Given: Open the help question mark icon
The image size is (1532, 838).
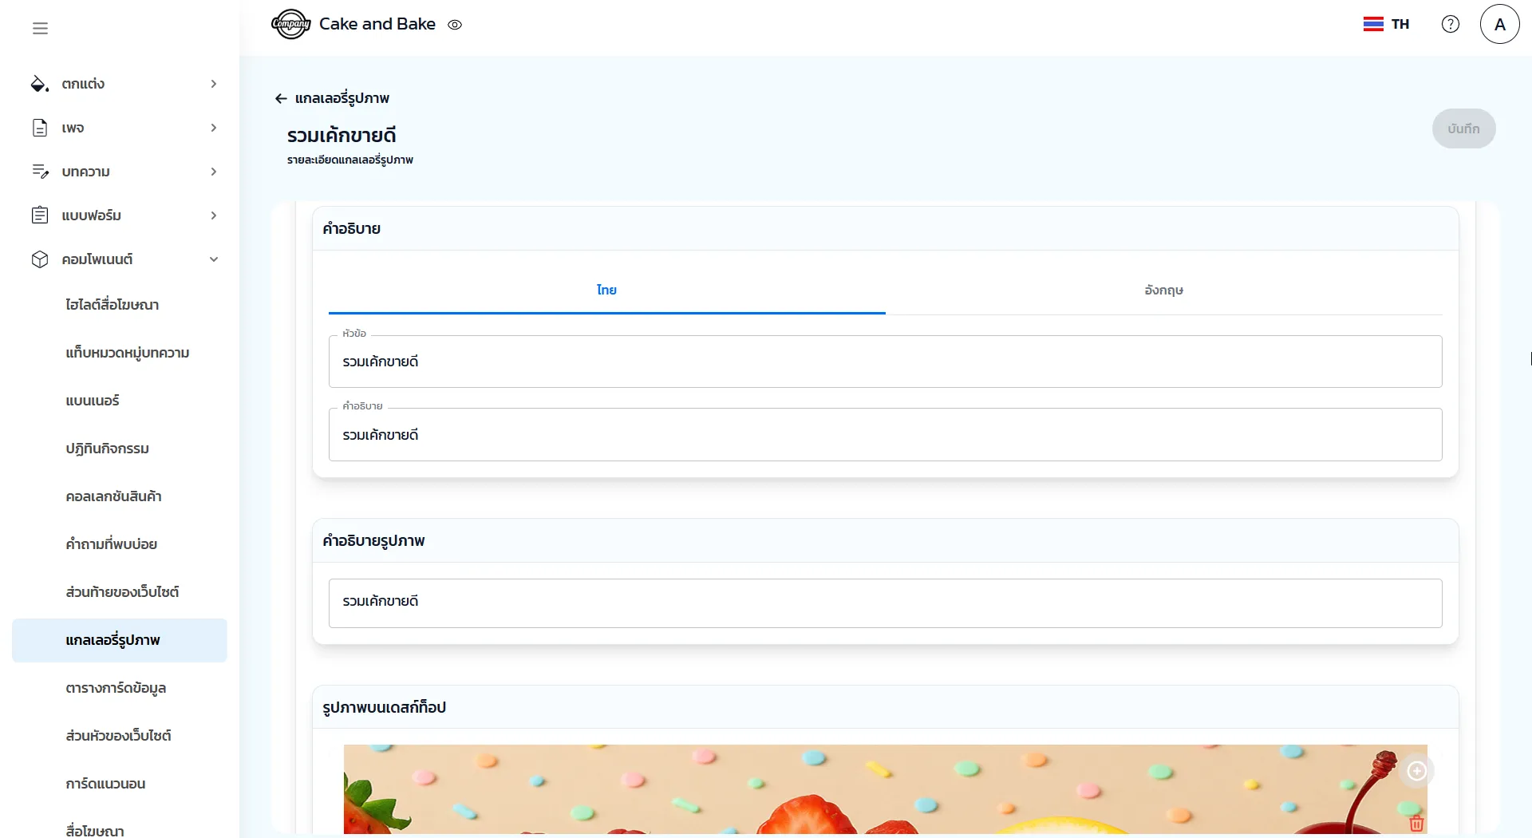Looking at the screenshot, I should (x=1450, y=24).
